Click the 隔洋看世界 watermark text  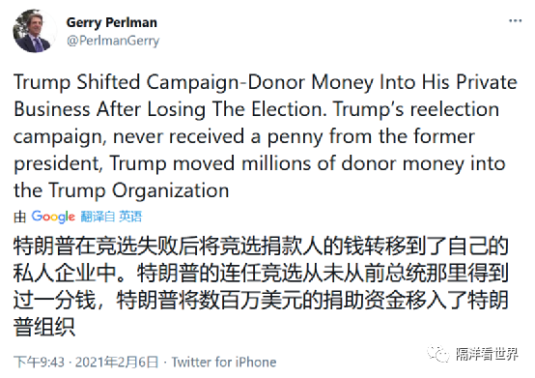[x=488, y=354]
